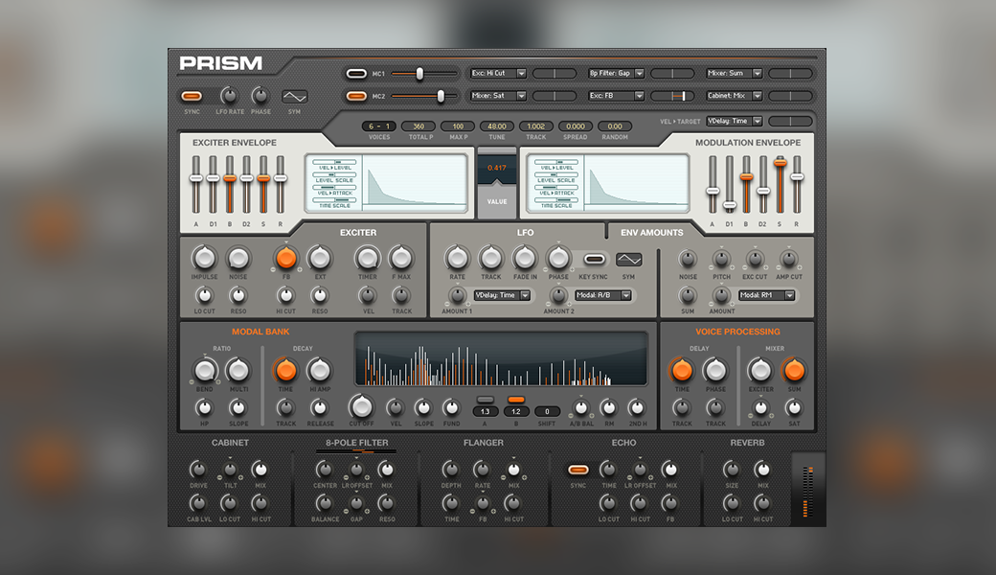Click the SYM waveform icon in the LFO section
This screenshot has width=996, height=575.
coord(629,259)
